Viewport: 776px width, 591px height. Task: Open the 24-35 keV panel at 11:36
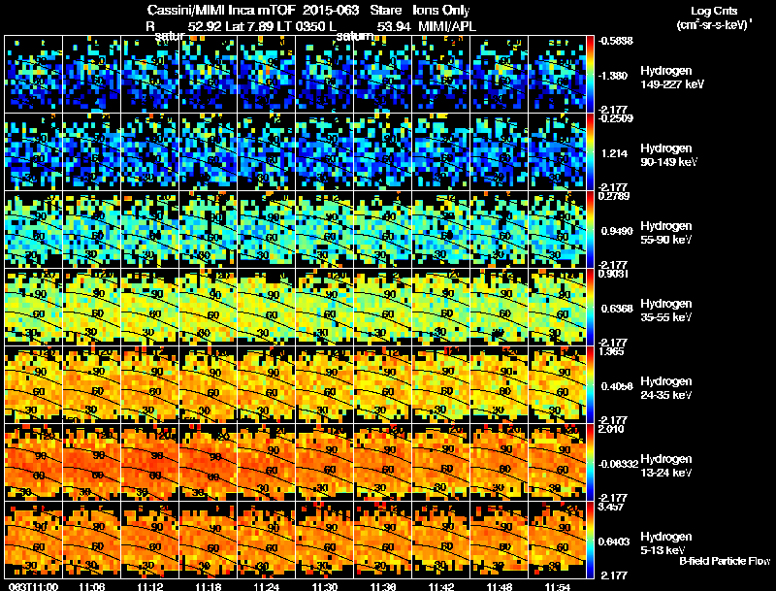pos(382,385)
